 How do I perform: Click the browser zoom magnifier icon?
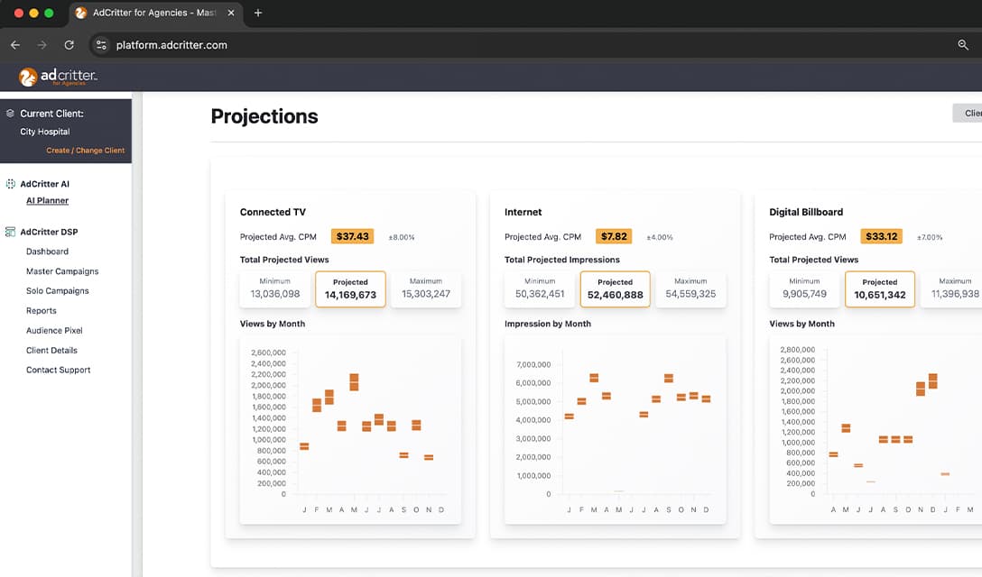[963, 45]
